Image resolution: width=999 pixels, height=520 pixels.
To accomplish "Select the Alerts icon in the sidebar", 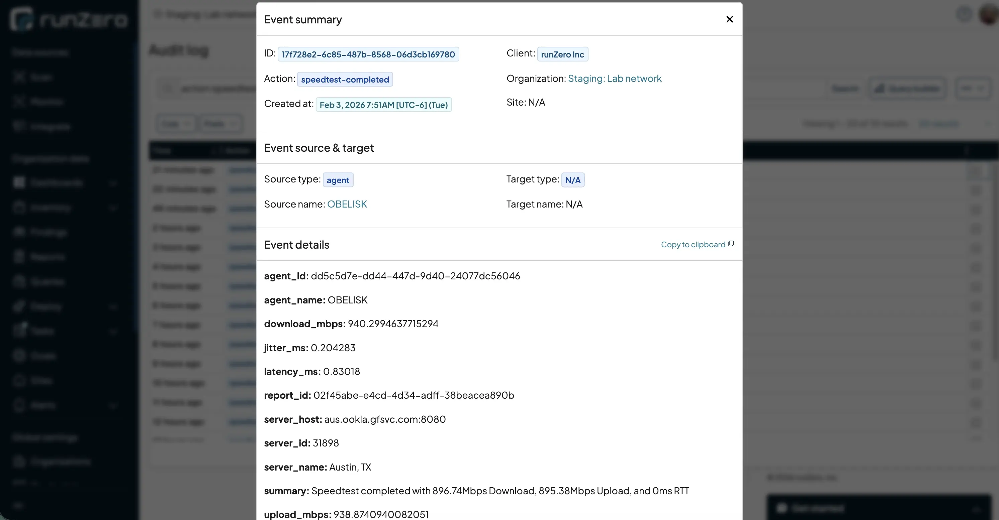I will pos(19,405).
